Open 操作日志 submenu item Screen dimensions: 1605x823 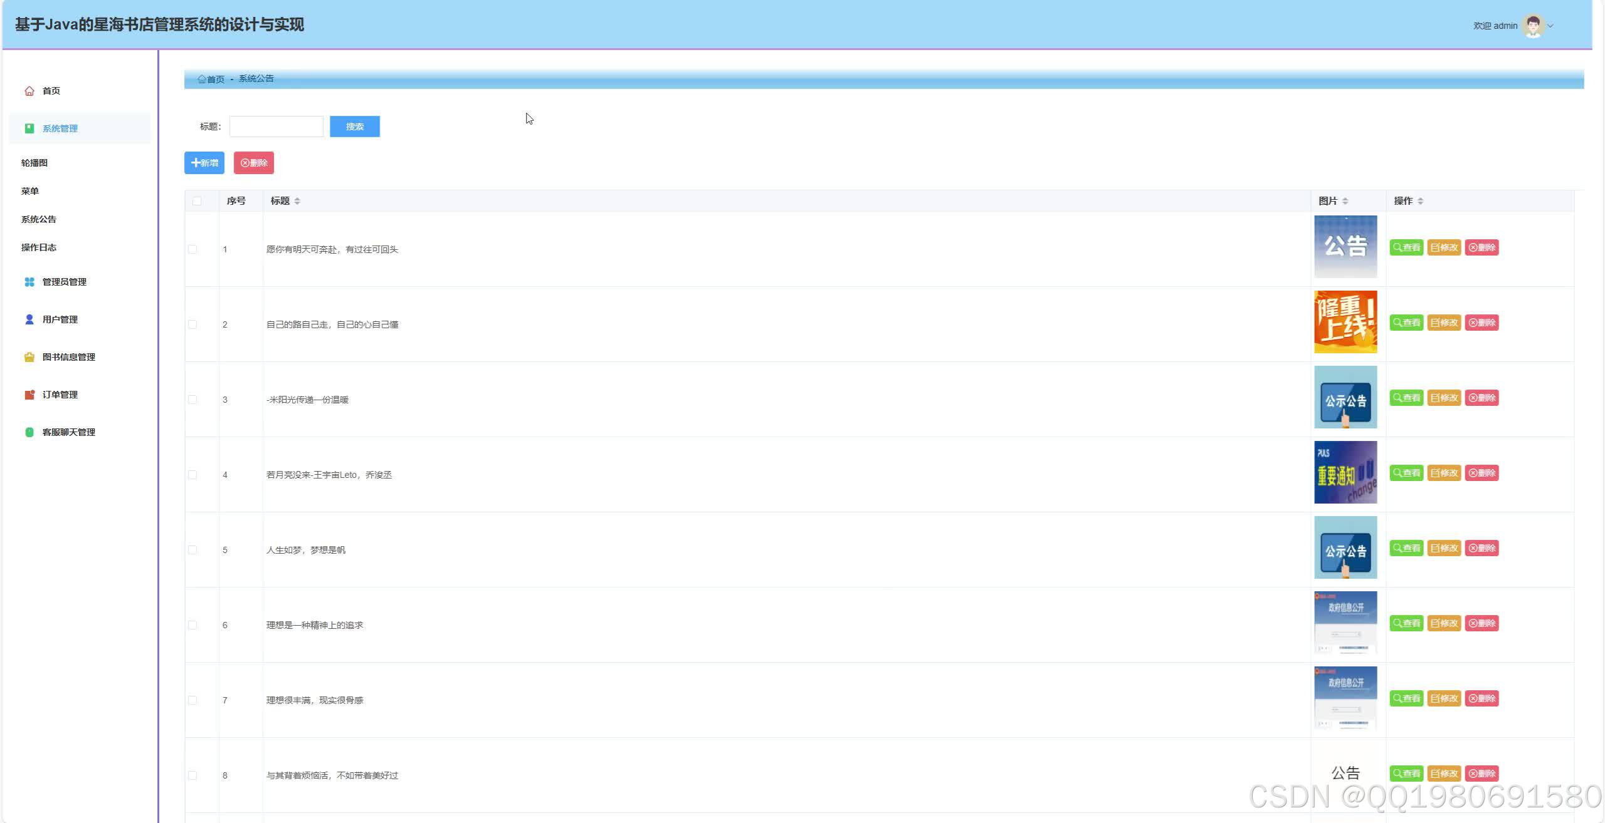(39, 247)
